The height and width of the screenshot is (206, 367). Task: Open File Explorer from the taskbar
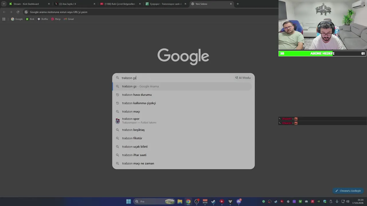pos(180,201)
